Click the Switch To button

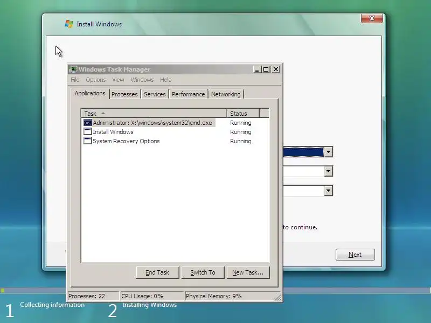203,272
